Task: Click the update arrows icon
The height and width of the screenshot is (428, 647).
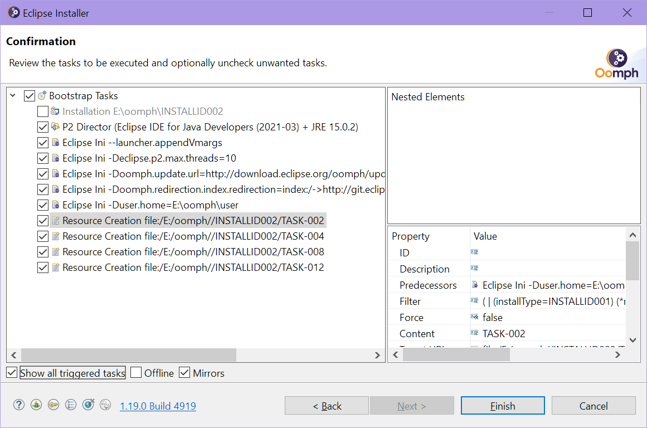Action: click(106, 405)
